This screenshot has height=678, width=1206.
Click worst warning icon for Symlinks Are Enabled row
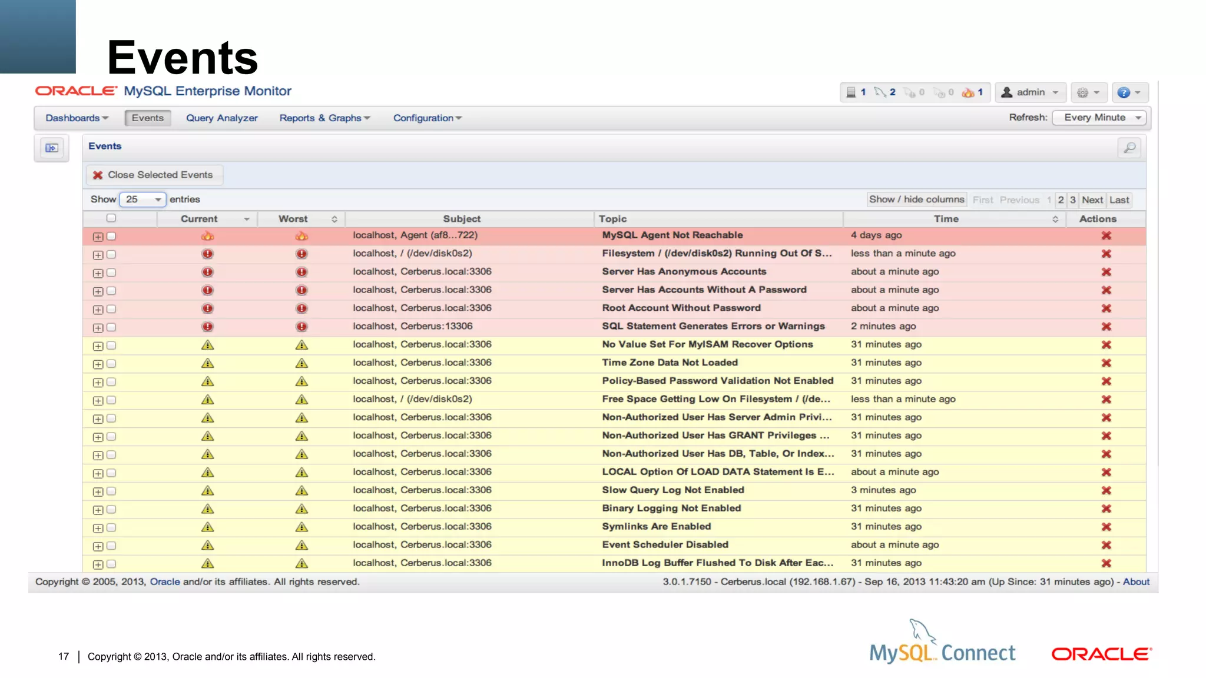(x=301, y=527)
